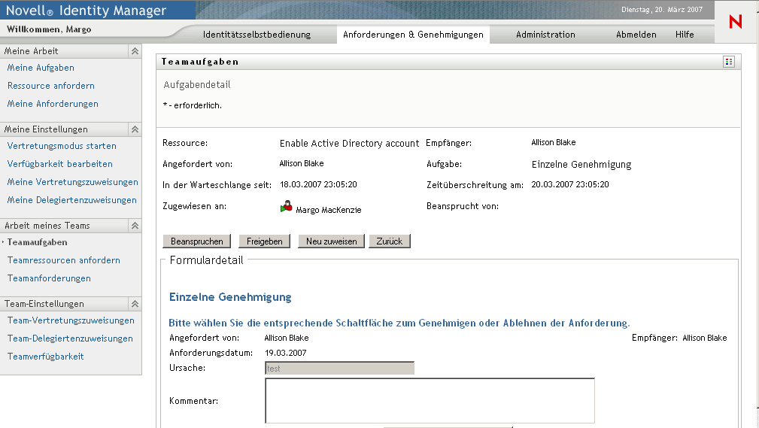Click the Freigeben button
This screenshot has height=428, width=759.
pos(264,241)
